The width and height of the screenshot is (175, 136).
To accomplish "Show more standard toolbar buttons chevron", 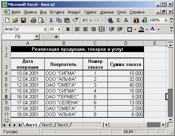I will point(171,20).
